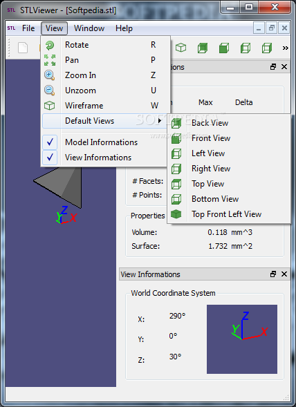Click the surface value 1.732

tap(218, 246)
